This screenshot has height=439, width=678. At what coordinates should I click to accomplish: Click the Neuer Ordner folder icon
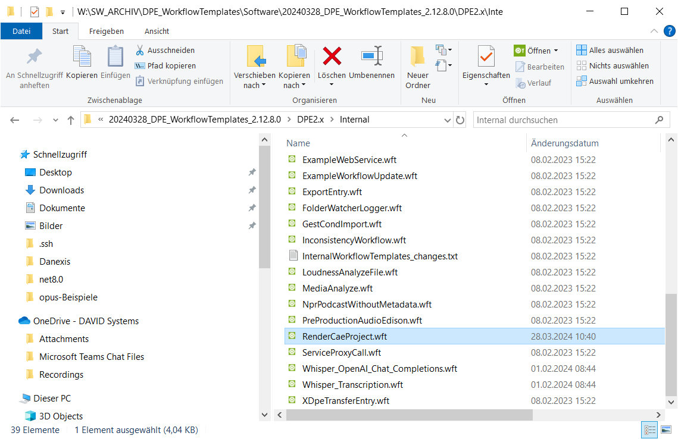(417, 57)
